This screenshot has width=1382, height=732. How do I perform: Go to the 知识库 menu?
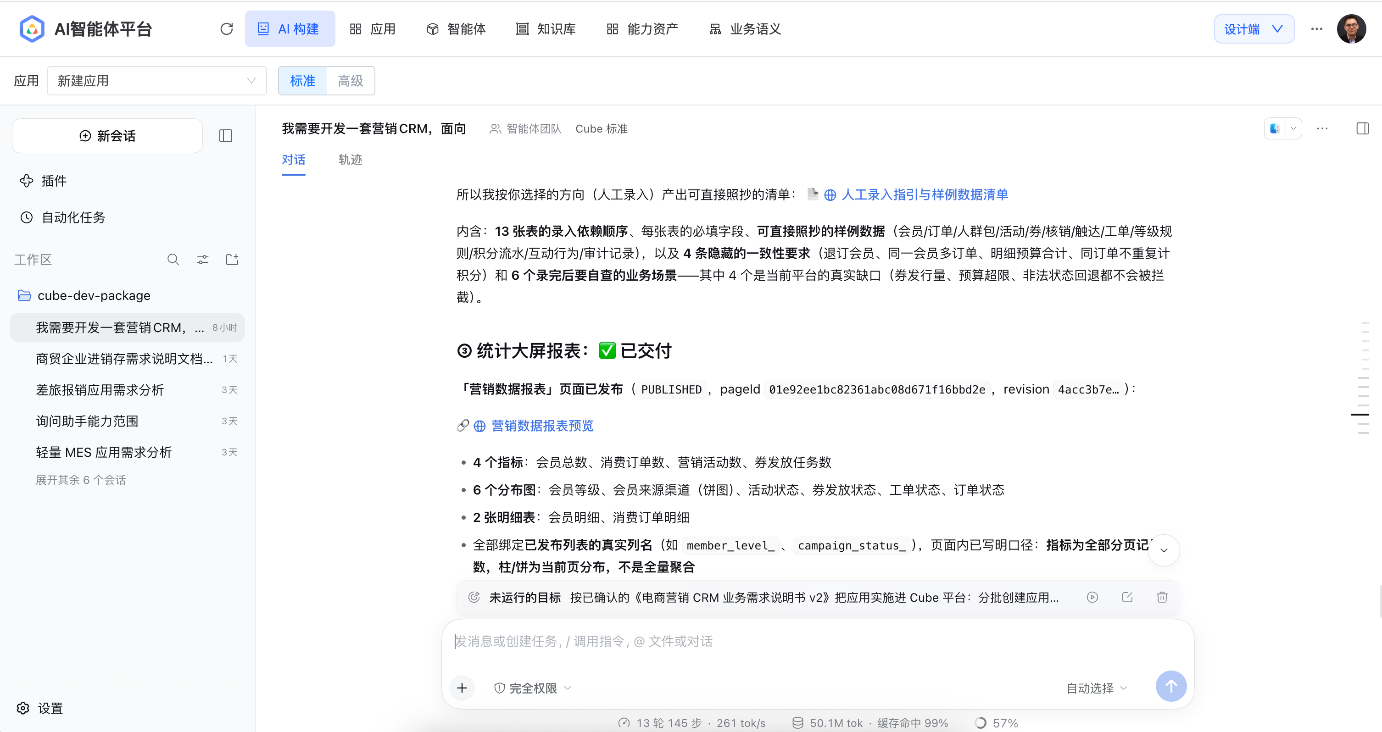click(x=546, y=29)
